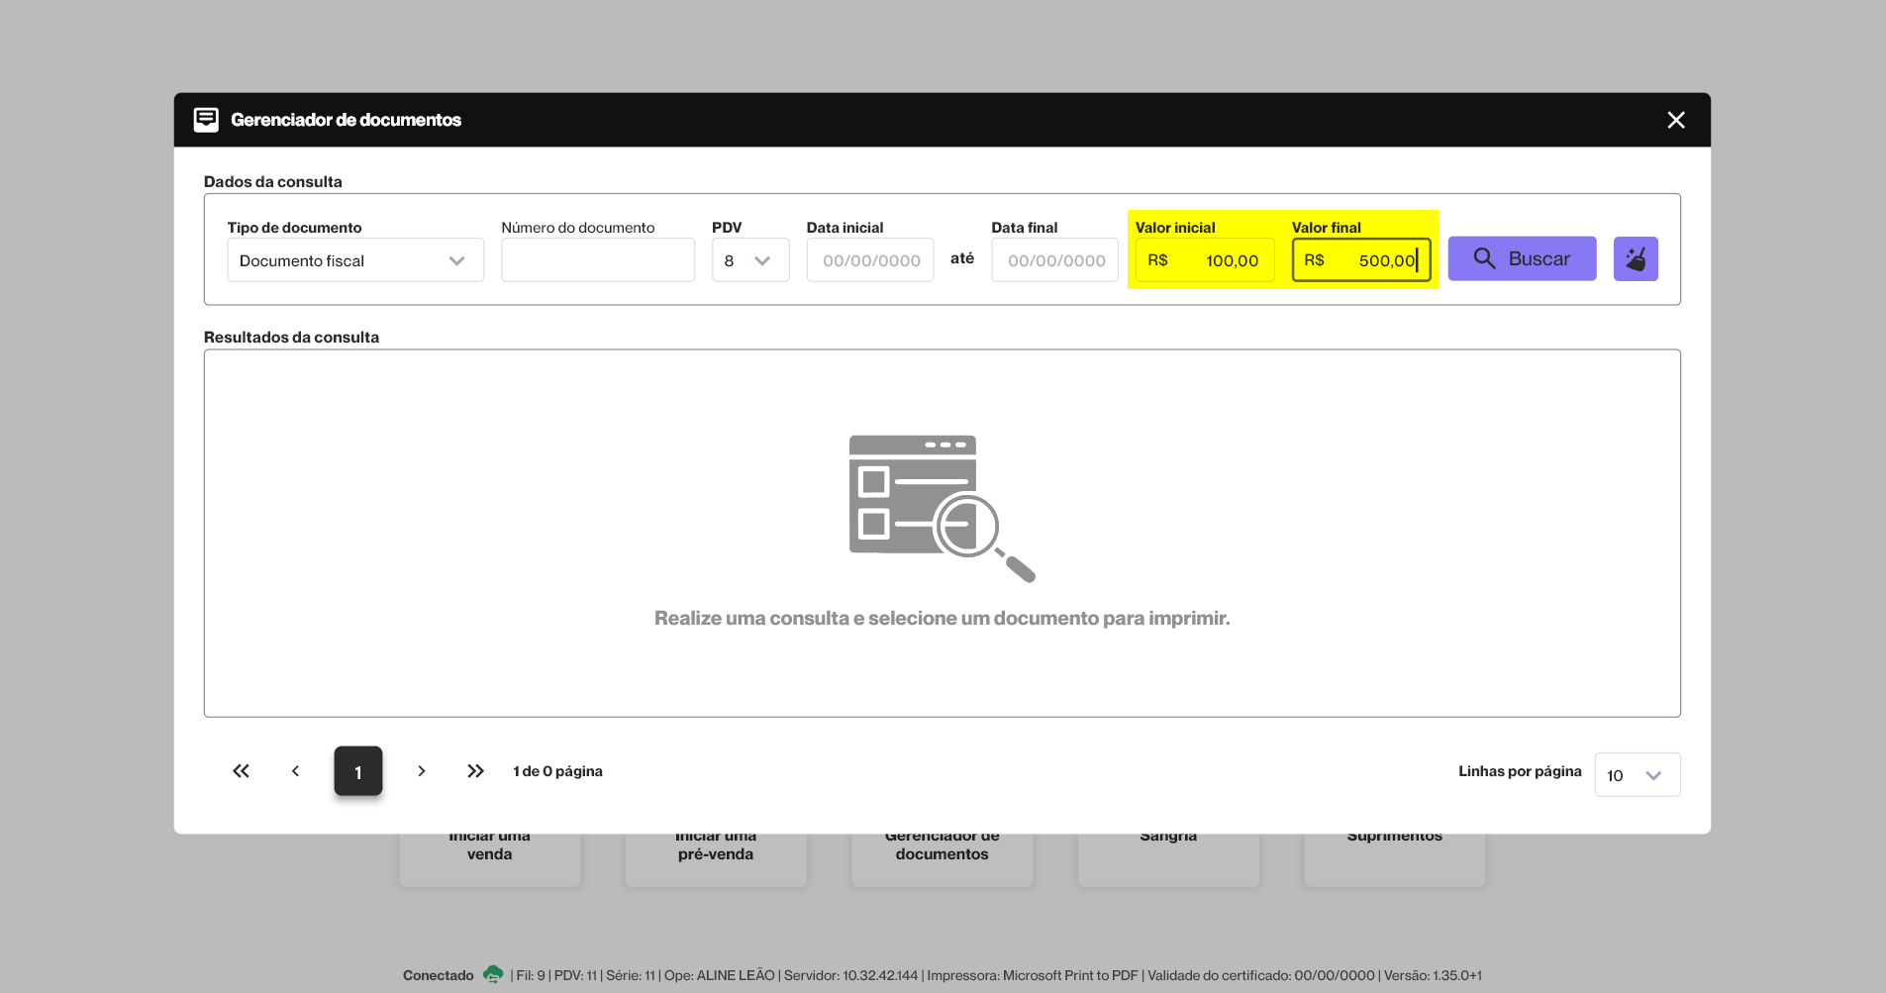Go to previous page arrow
Screen dimensions: 1886x993
pyautogui.click(x=295, y=771)
